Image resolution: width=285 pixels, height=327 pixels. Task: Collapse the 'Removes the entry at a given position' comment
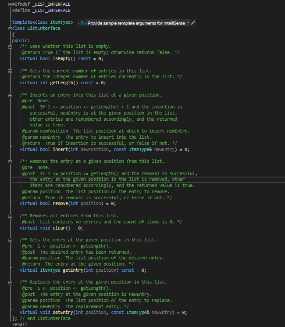pos(10,162)
